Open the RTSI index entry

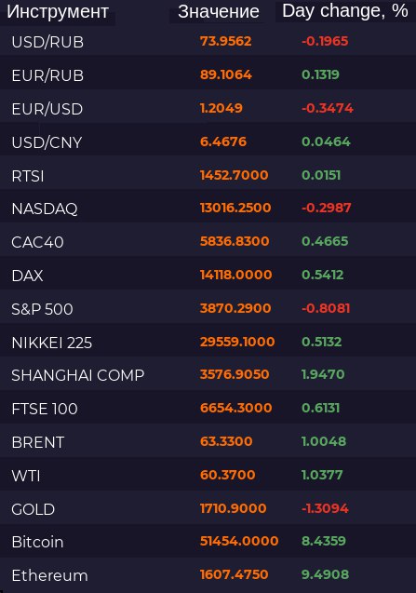pos(208,175)
